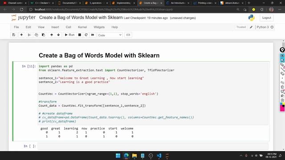This screenshot has height=160, width=285.
Task: Open the browser zoom magnifier icon
Action: tap(238, 9)
